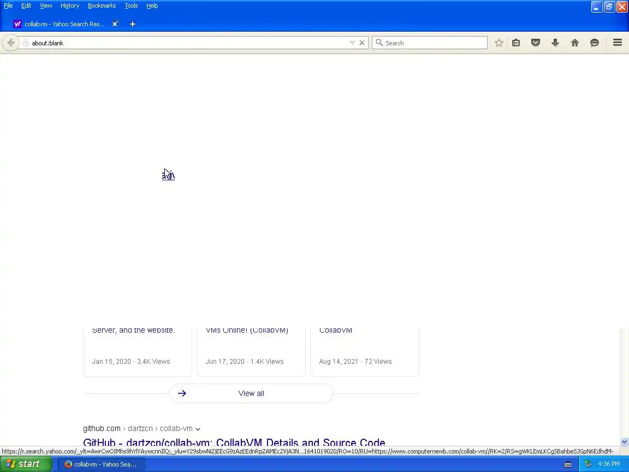Minimize the Firefox window
Screen dimensions: 629x472
[596, 7]
